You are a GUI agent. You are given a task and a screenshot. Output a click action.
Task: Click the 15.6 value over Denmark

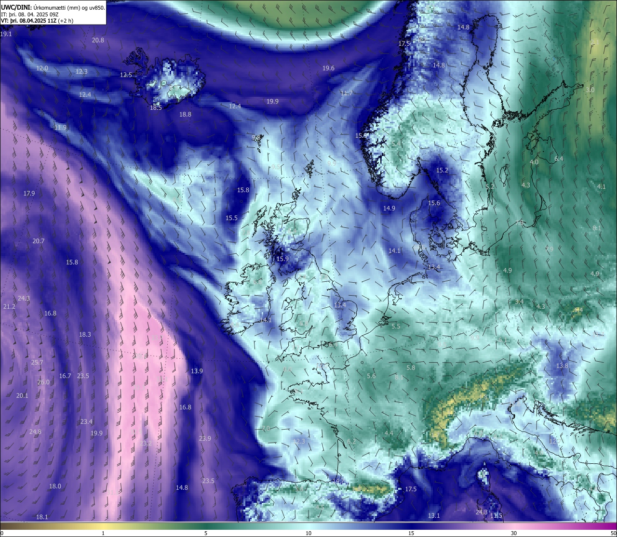(434, 203)
